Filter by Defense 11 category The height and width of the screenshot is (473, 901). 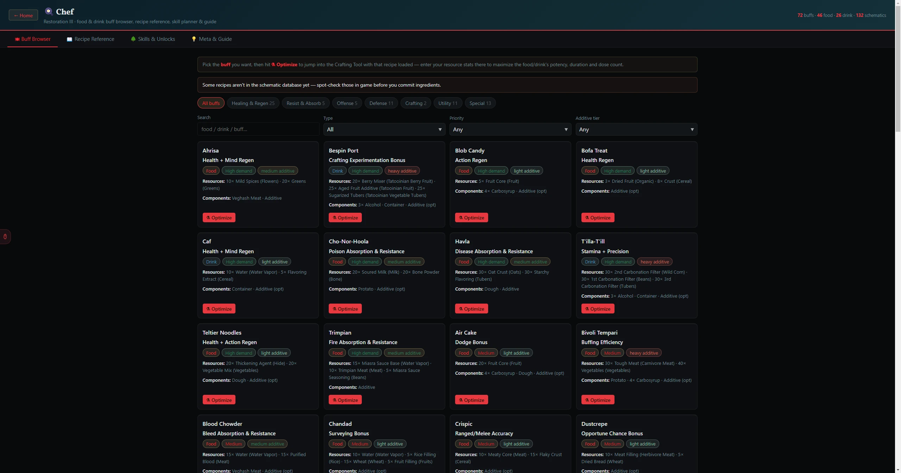(x=381, y=103)
